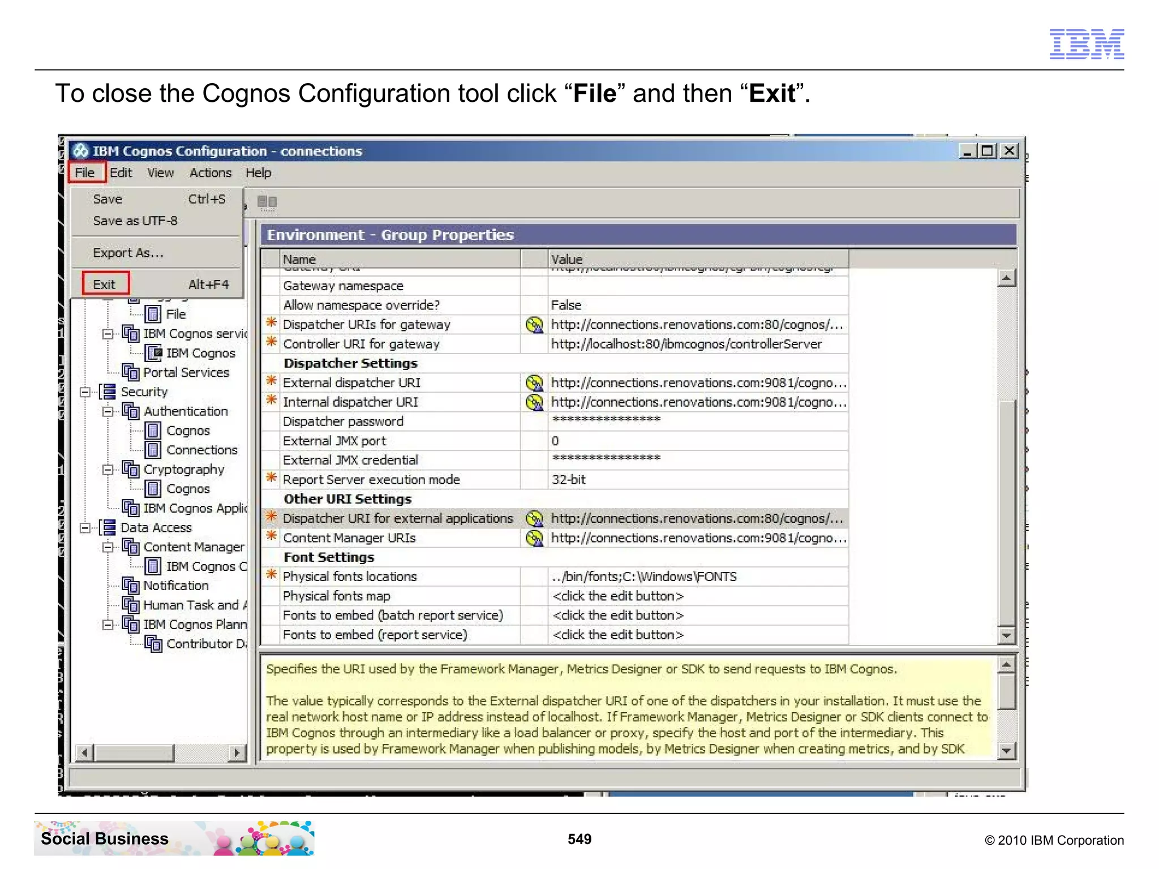
Task: Click the Allow namespace override False value
Action: [x=698, y=305]
